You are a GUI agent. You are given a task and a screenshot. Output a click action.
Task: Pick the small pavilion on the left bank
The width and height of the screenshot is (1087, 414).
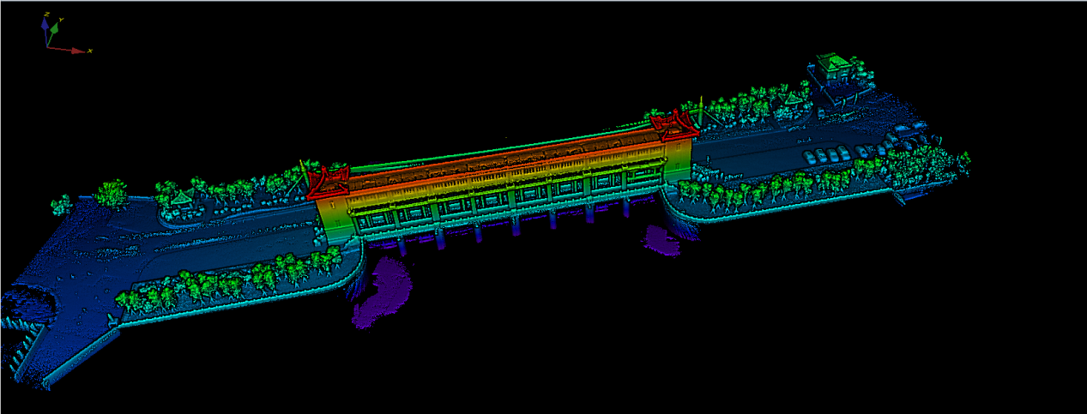pyautogui.click(x=181, y=200)
